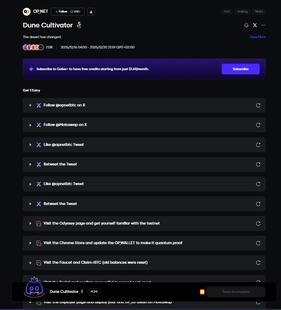Click the orange info icon in bottom bar
This screenshot has height=310, width=281.
(202, 292)
